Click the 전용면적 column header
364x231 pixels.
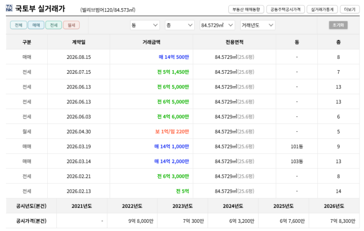pyautogui.click(x=234, y=42)
